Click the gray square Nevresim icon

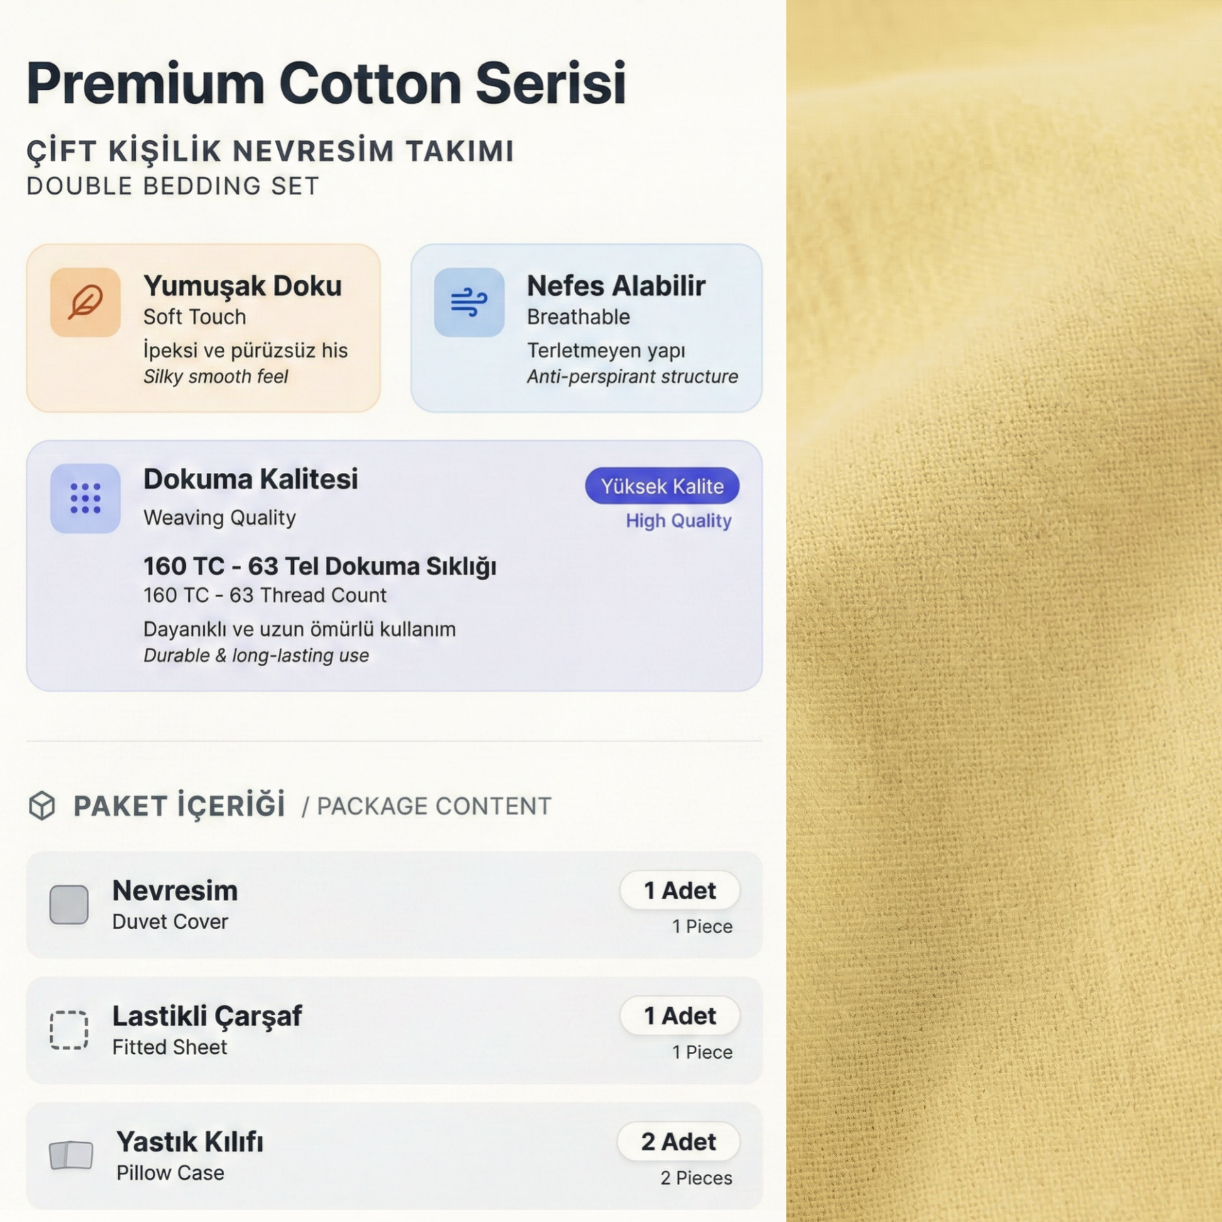[69, 904]
